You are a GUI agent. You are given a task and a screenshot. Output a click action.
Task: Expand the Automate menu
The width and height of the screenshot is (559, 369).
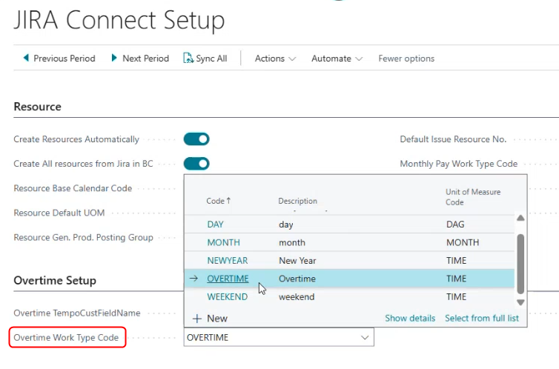pos(337,59)
